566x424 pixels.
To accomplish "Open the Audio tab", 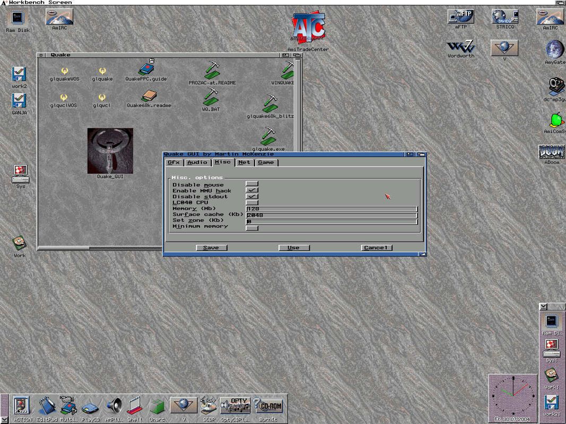I will [x=197, y=163].
